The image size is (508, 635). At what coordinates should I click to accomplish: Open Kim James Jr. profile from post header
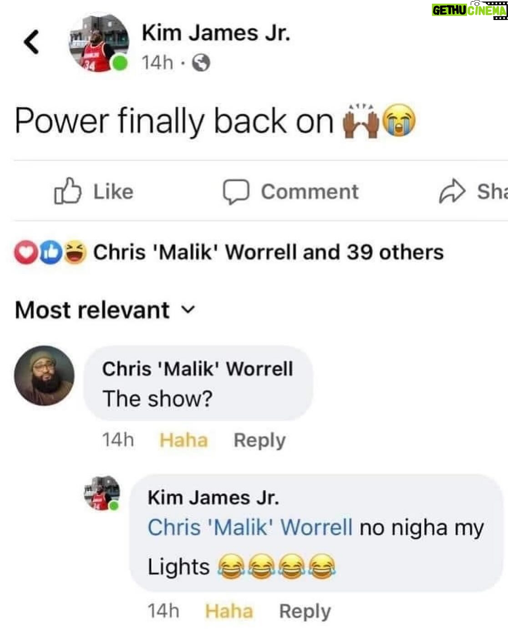[x=216, y=33]
